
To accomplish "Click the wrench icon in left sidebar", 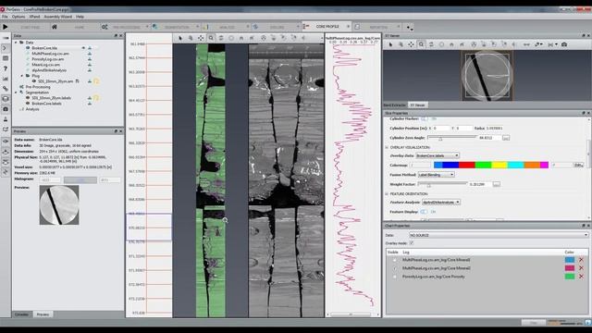I will (6, 89).
